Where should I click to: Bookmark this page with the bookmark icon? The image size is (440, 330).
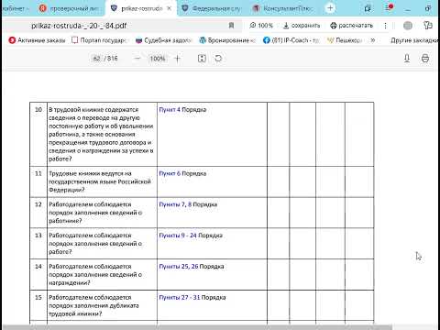click(x=231, y=26)
